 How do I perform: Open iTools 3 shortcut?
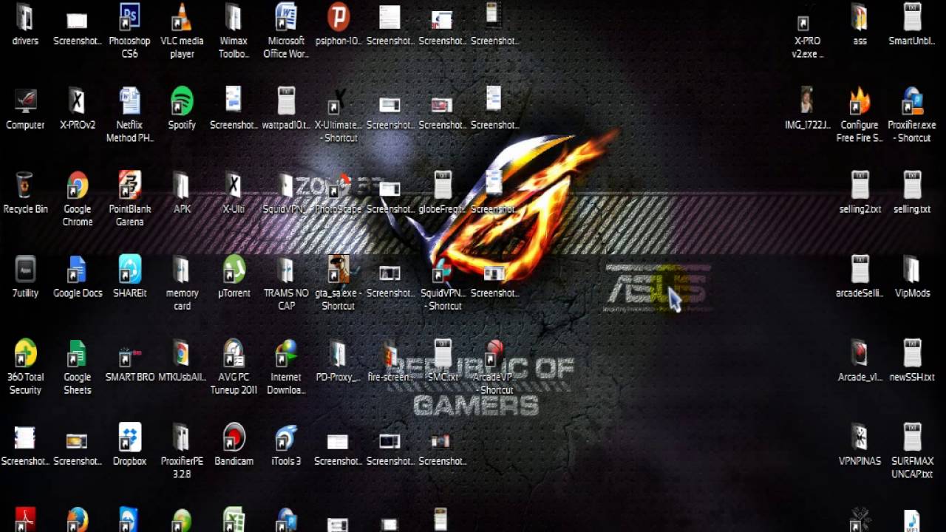[x=286, y=437]
